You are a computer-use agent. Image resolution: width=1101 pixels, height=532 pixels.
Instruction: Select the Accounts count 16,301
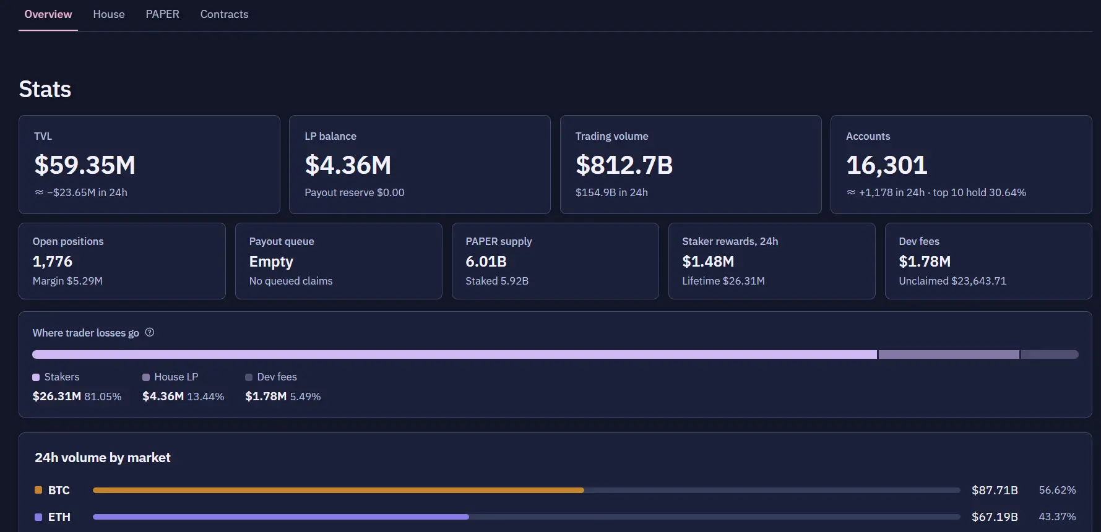coord(886,165)
